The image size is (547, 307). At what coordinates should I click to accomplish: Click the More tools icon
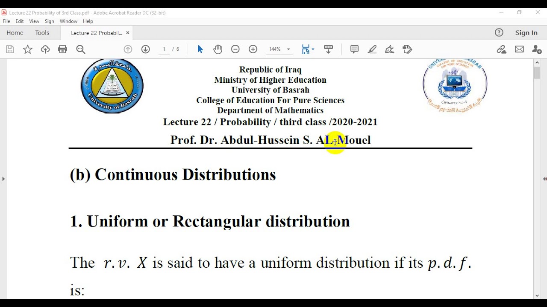coord(407,49)
